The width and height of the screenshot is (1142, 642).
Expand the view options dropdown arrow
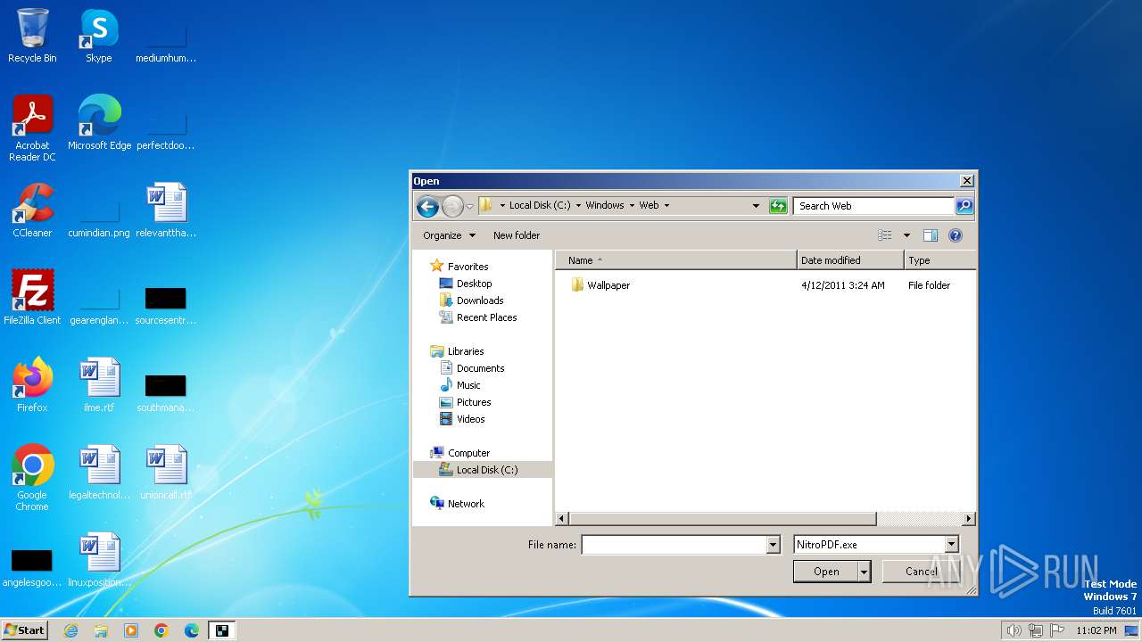(906, 235)
